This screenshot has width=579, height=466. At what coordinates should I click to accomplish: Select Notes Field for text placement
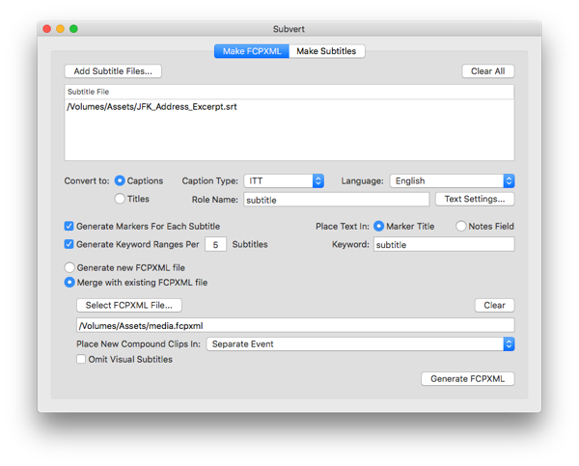tap(461, 227)
